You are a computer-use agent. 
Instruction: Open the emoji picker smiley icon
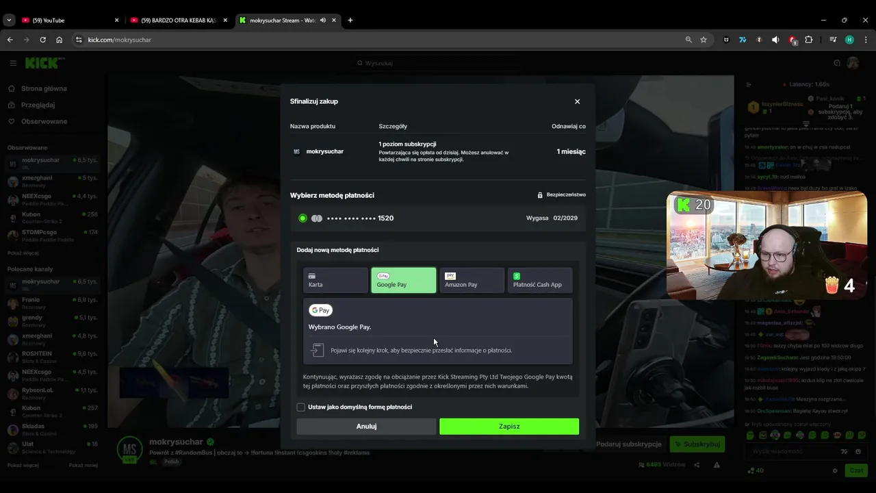coord(858,451)
